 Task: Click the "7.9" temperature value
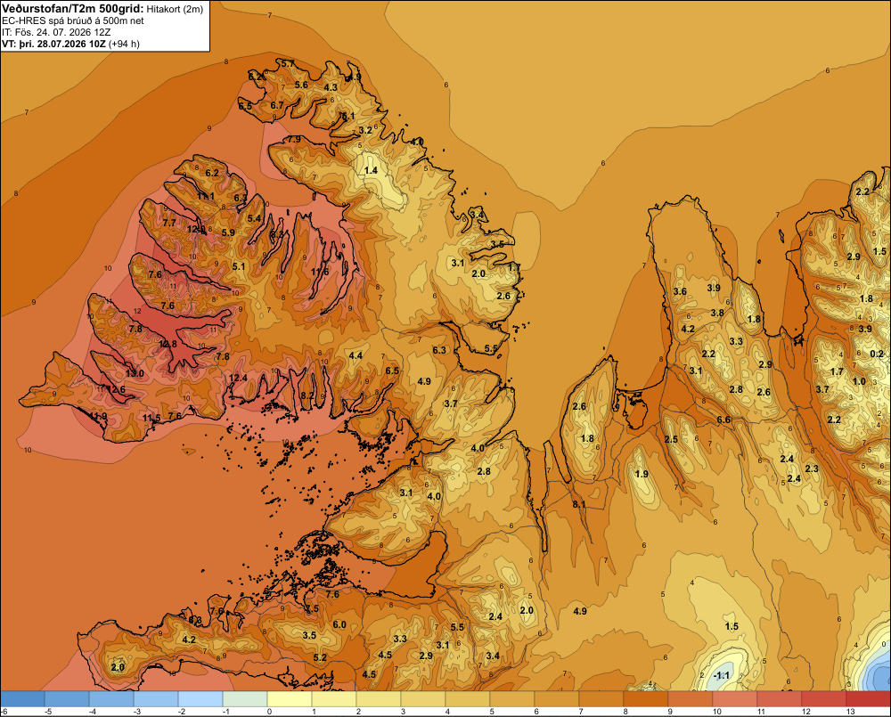pyautogui.click(x=294, y=139)
